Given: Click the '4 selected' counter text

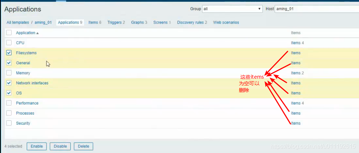Looking at the screenshot, I should tap(13, 146).
